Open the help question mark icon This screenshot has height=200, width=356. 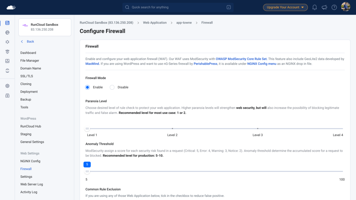(x=334, y=7)
